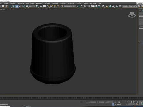Open the Rendering menu
The width and height of the screenshot is (143, 107).
tap(39, 3)
